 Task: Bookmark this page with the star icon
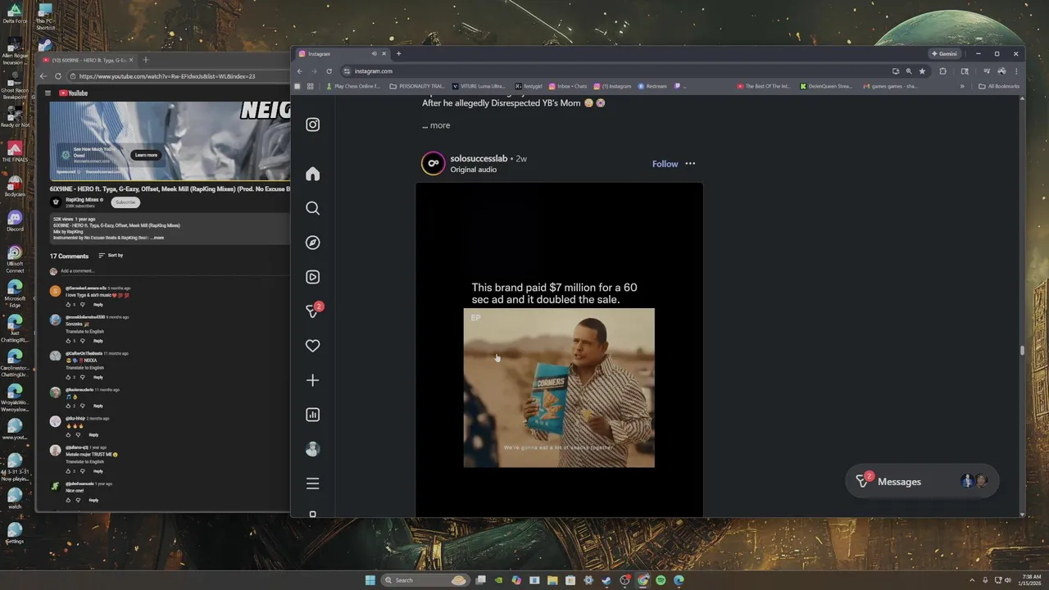tap(922, 71)
